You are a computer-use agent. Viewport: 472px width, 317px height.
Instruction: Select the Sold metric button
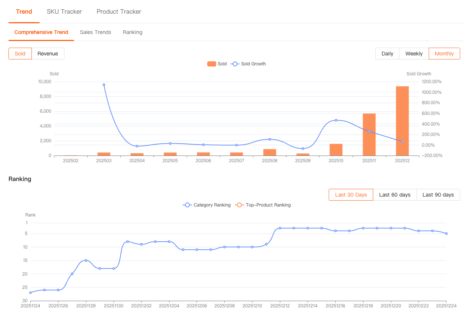pos(20,54)
